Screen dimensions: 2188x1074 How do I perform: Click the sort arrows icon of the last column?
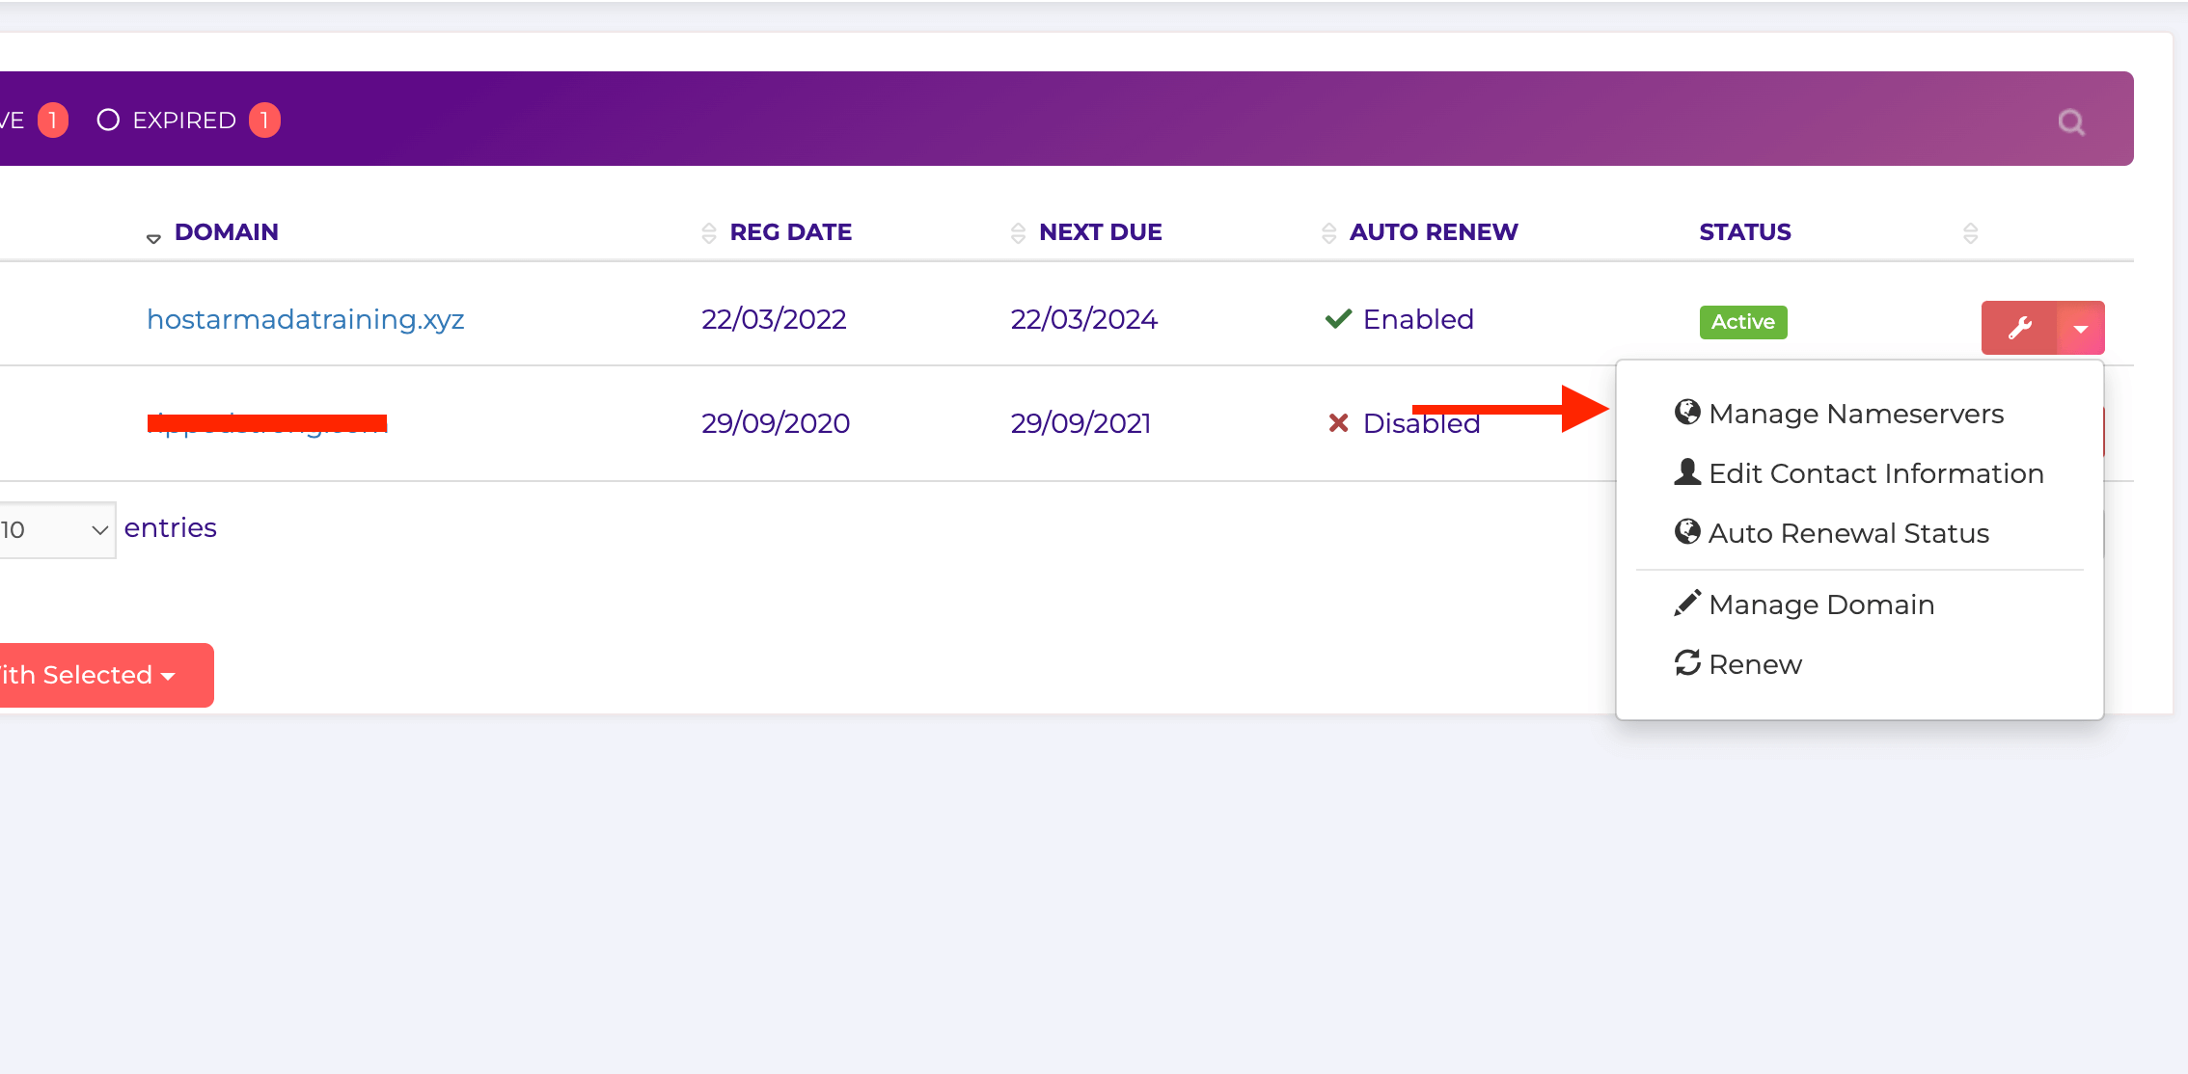(1970, 232)
